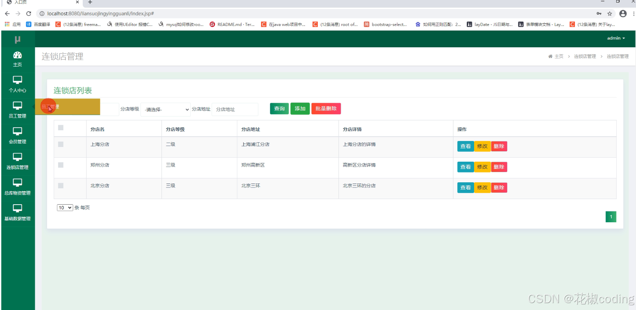Open the layDate bookmark

point(490,25)
